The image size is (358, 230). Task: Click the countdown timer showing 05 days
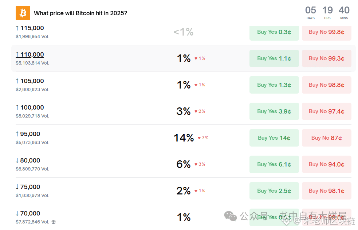tap(311, 13)
